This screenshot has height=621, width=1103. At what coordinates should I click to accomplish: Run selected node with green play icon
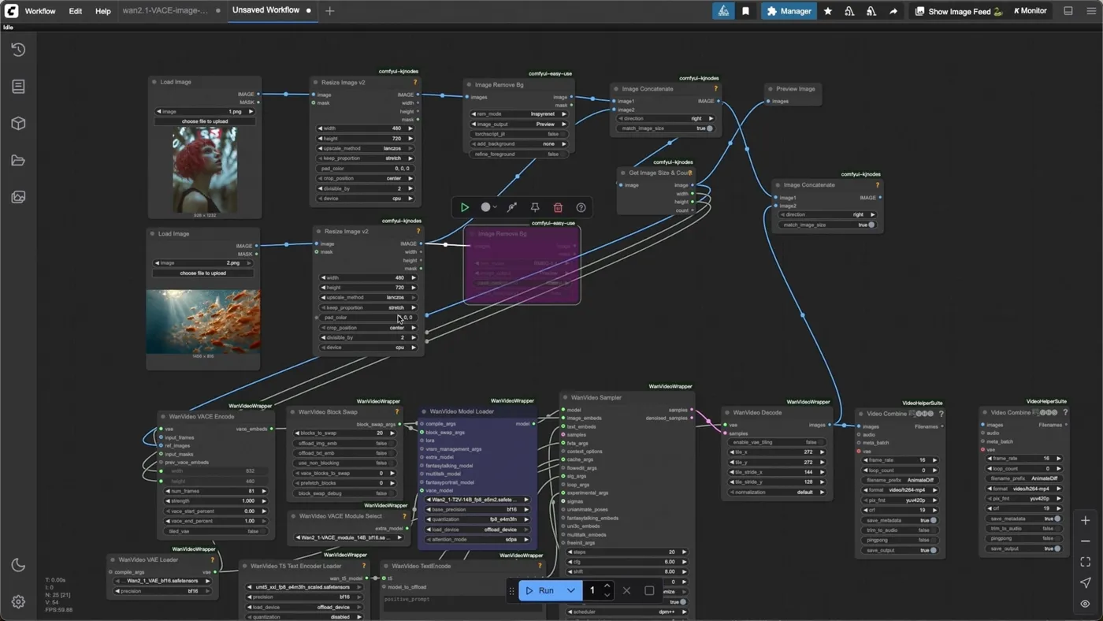[465, 207]
